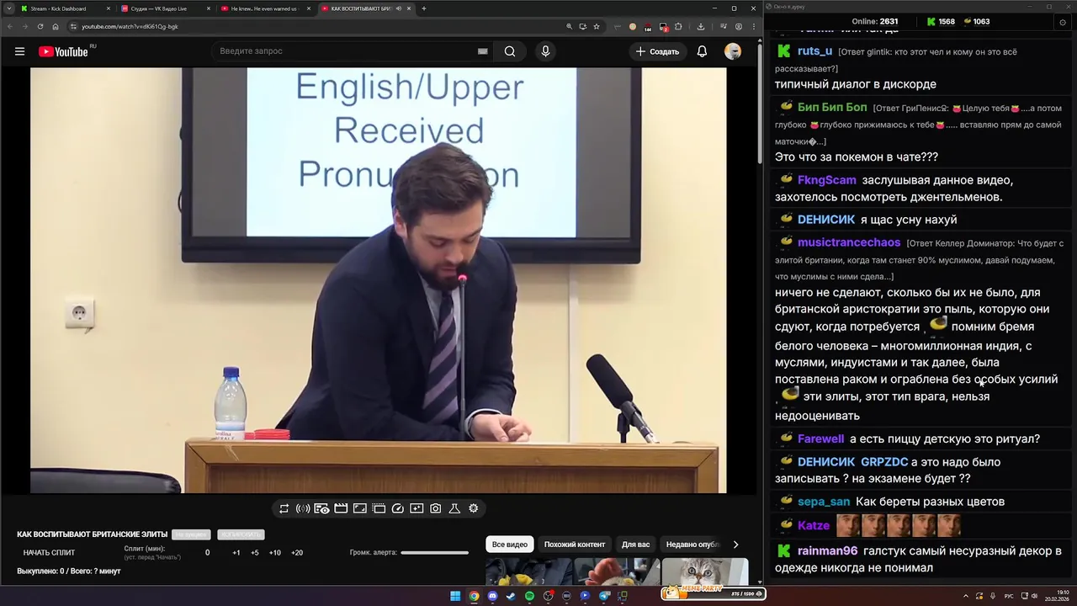The width and height of the screenshot is (1077, 606).
Task: Go to the YouTube home logo
Action: point(63,51)
